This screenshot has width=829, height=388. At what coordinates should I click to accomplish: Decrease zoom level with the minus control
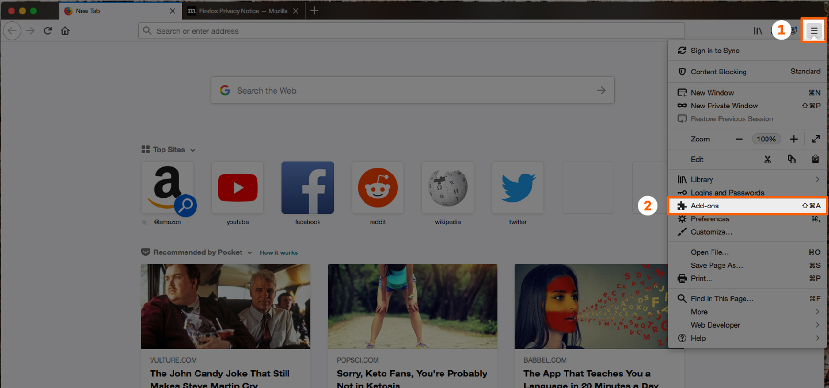[x=739, y=139]
